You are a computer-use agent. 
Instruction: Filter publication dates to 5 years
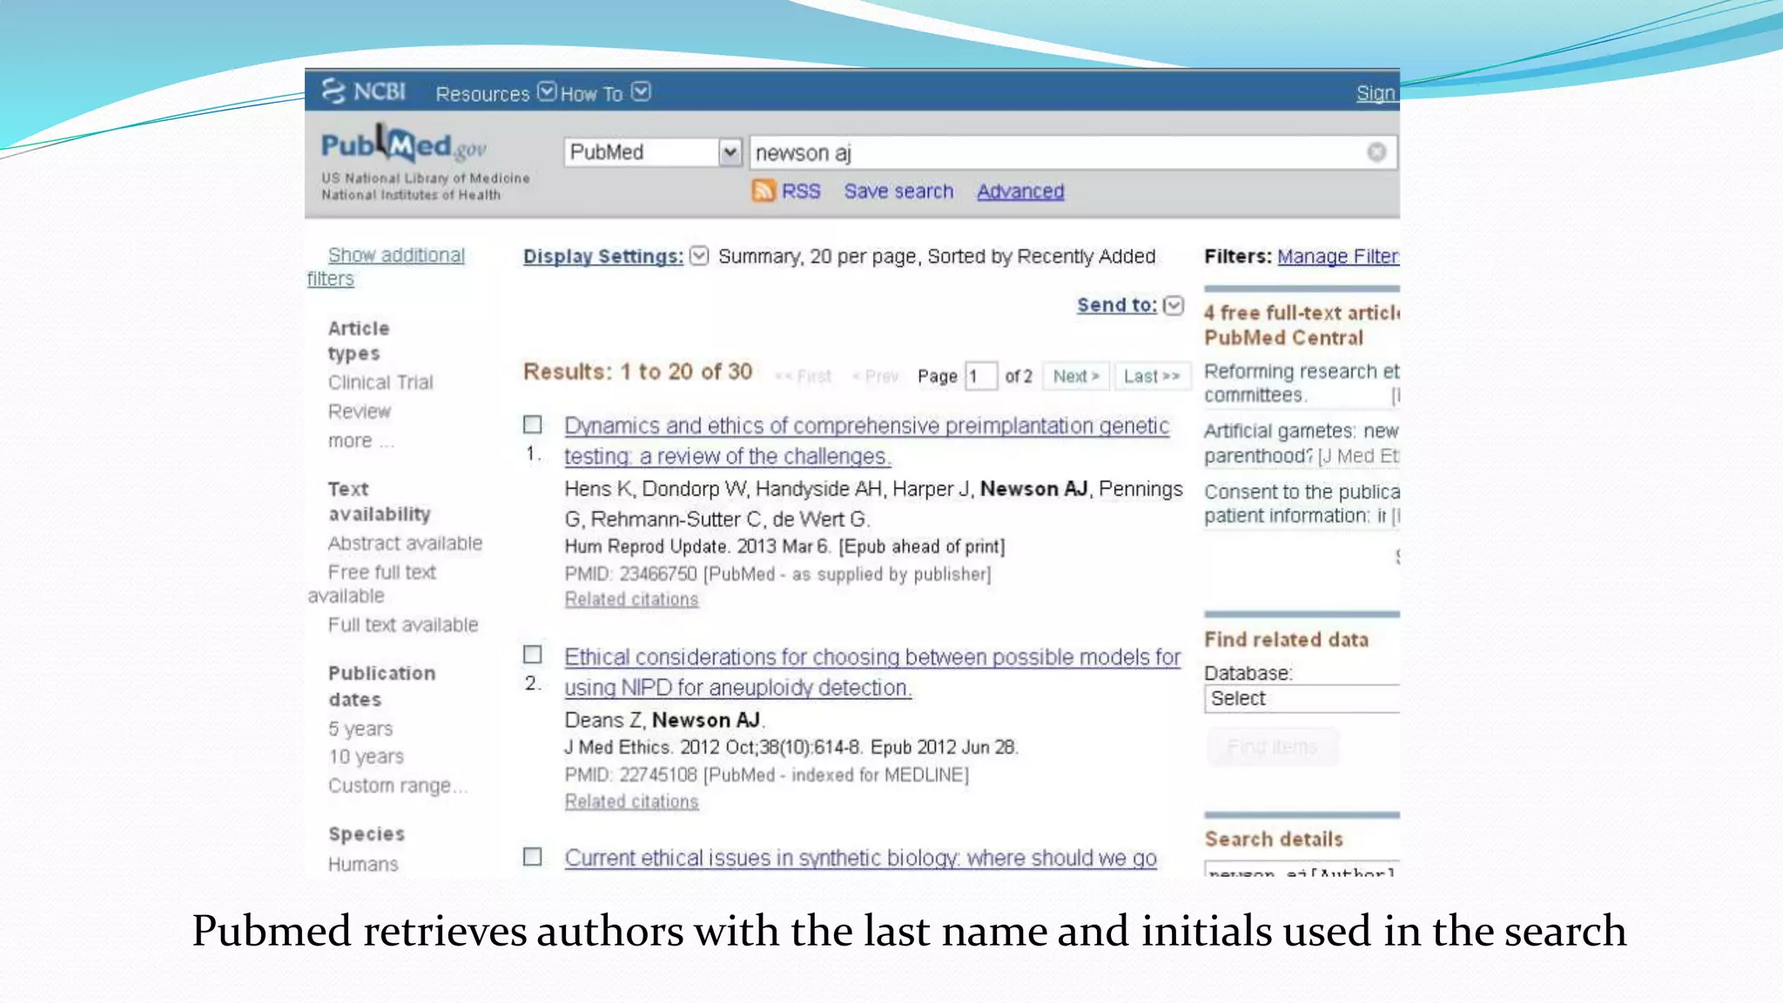pos(360,729)
